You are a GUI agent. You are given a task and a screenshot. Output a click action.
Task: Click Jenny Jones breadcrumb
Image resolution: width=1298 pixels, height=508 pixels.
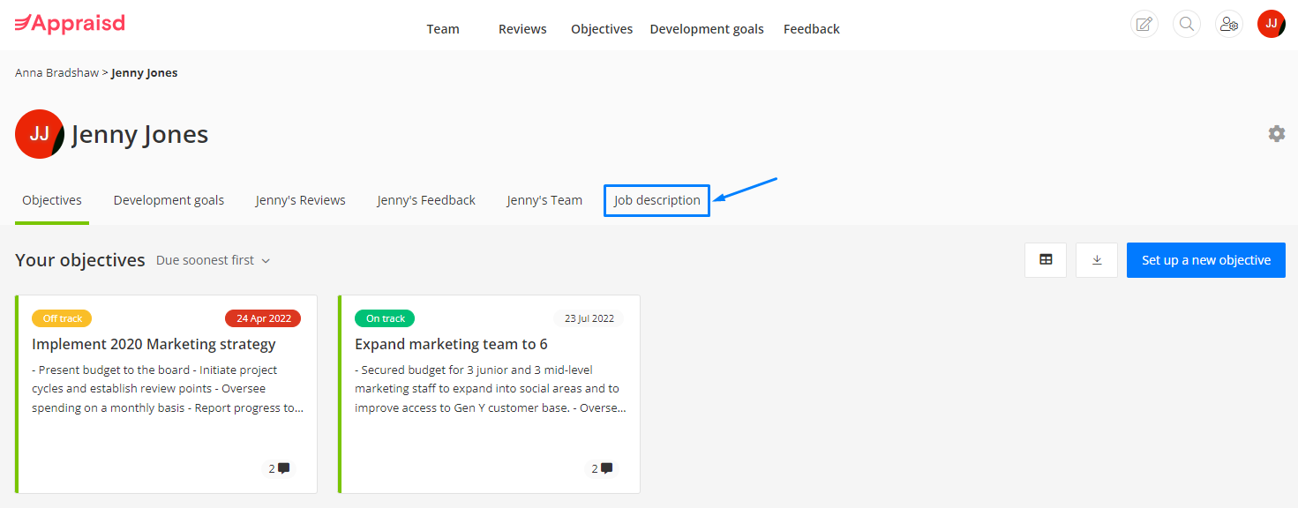click(145, 73)
